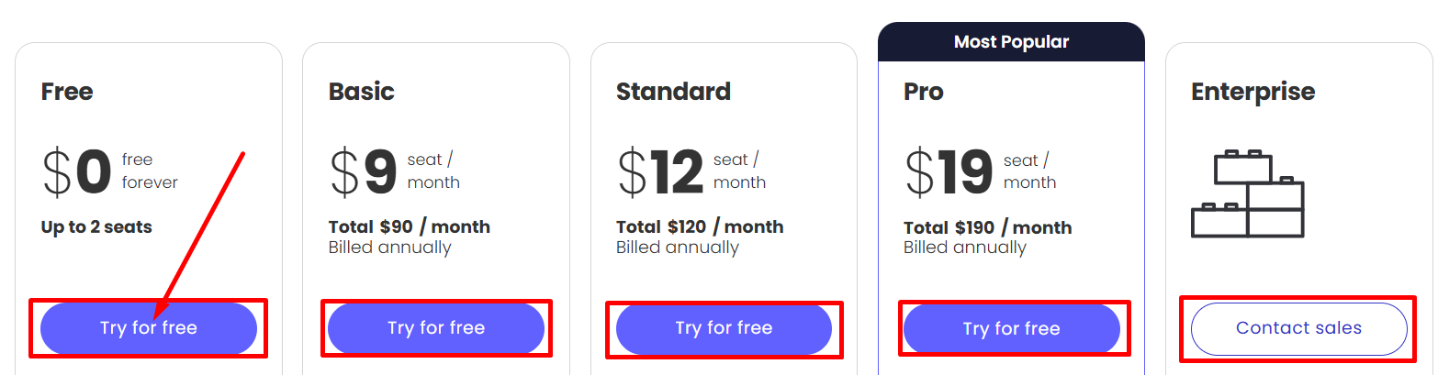Select the Basic plan title
This screenshot has height=375, width=1449.
pyautogui.click(x=362, y=92)
